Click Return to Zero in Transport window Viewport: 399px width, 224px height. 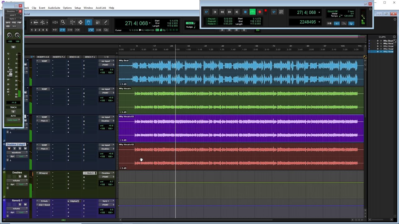[x=215, y=12]
